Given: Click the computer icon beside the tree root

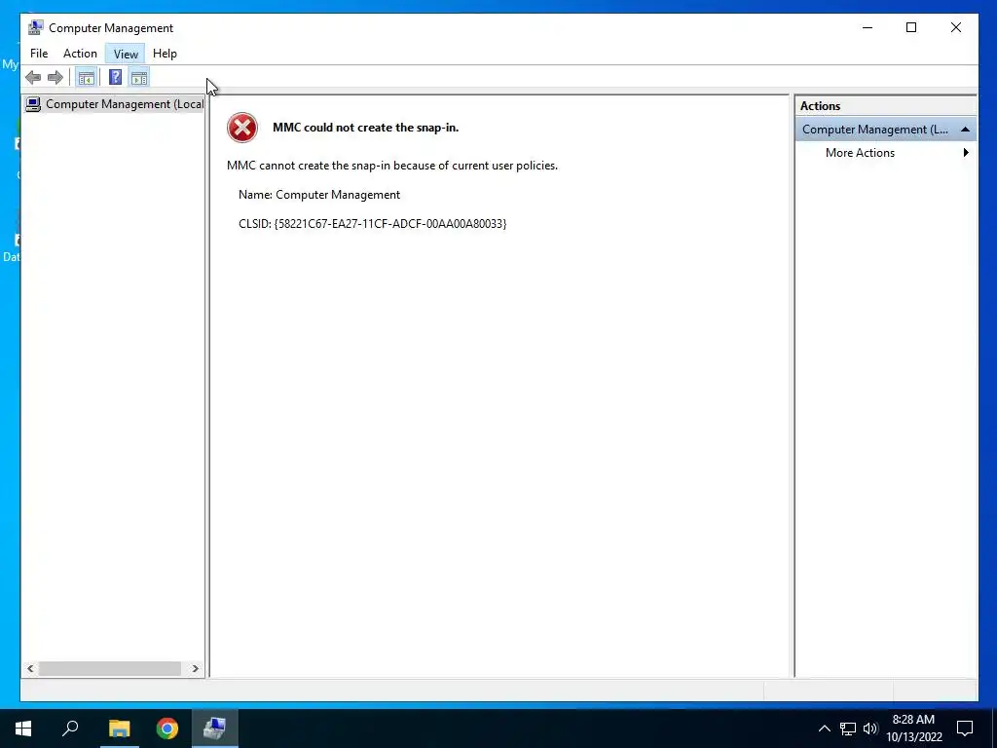Looking at the screenshot, I should click(33, 104).
